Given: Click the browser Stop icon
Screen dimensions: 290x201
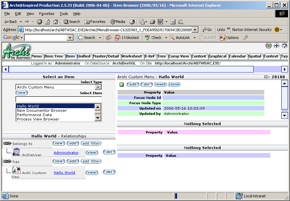Looking at the screenshot, I should tap(39, 22).
